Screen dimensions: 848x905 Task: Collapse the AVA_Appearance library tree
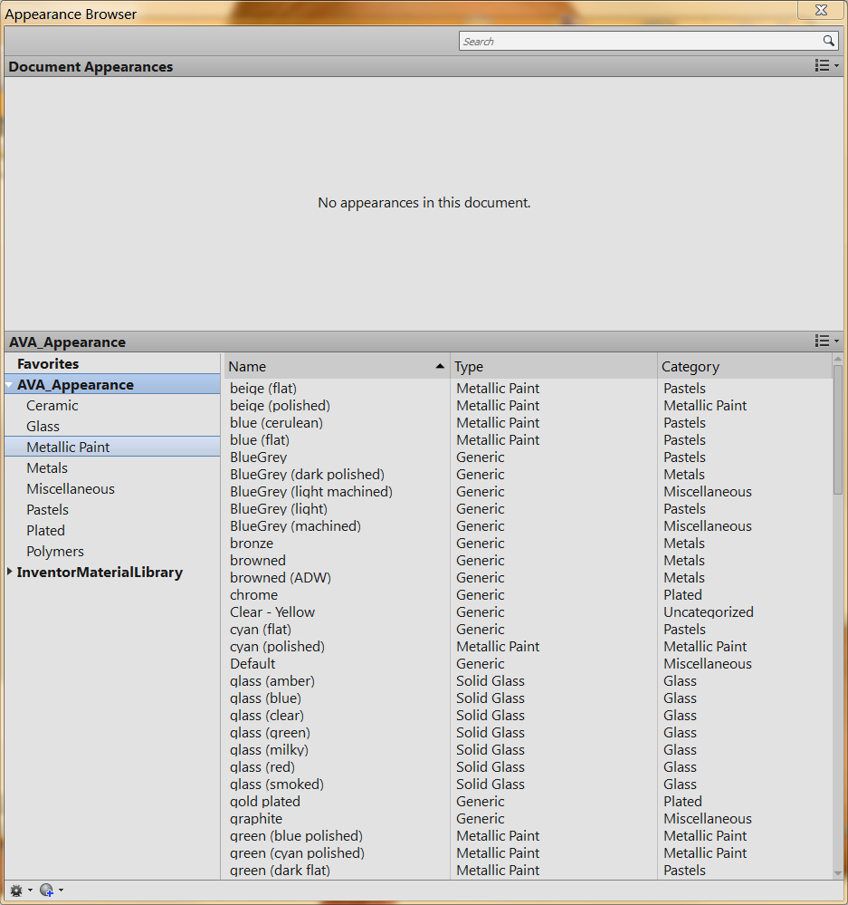coord(7,384)
